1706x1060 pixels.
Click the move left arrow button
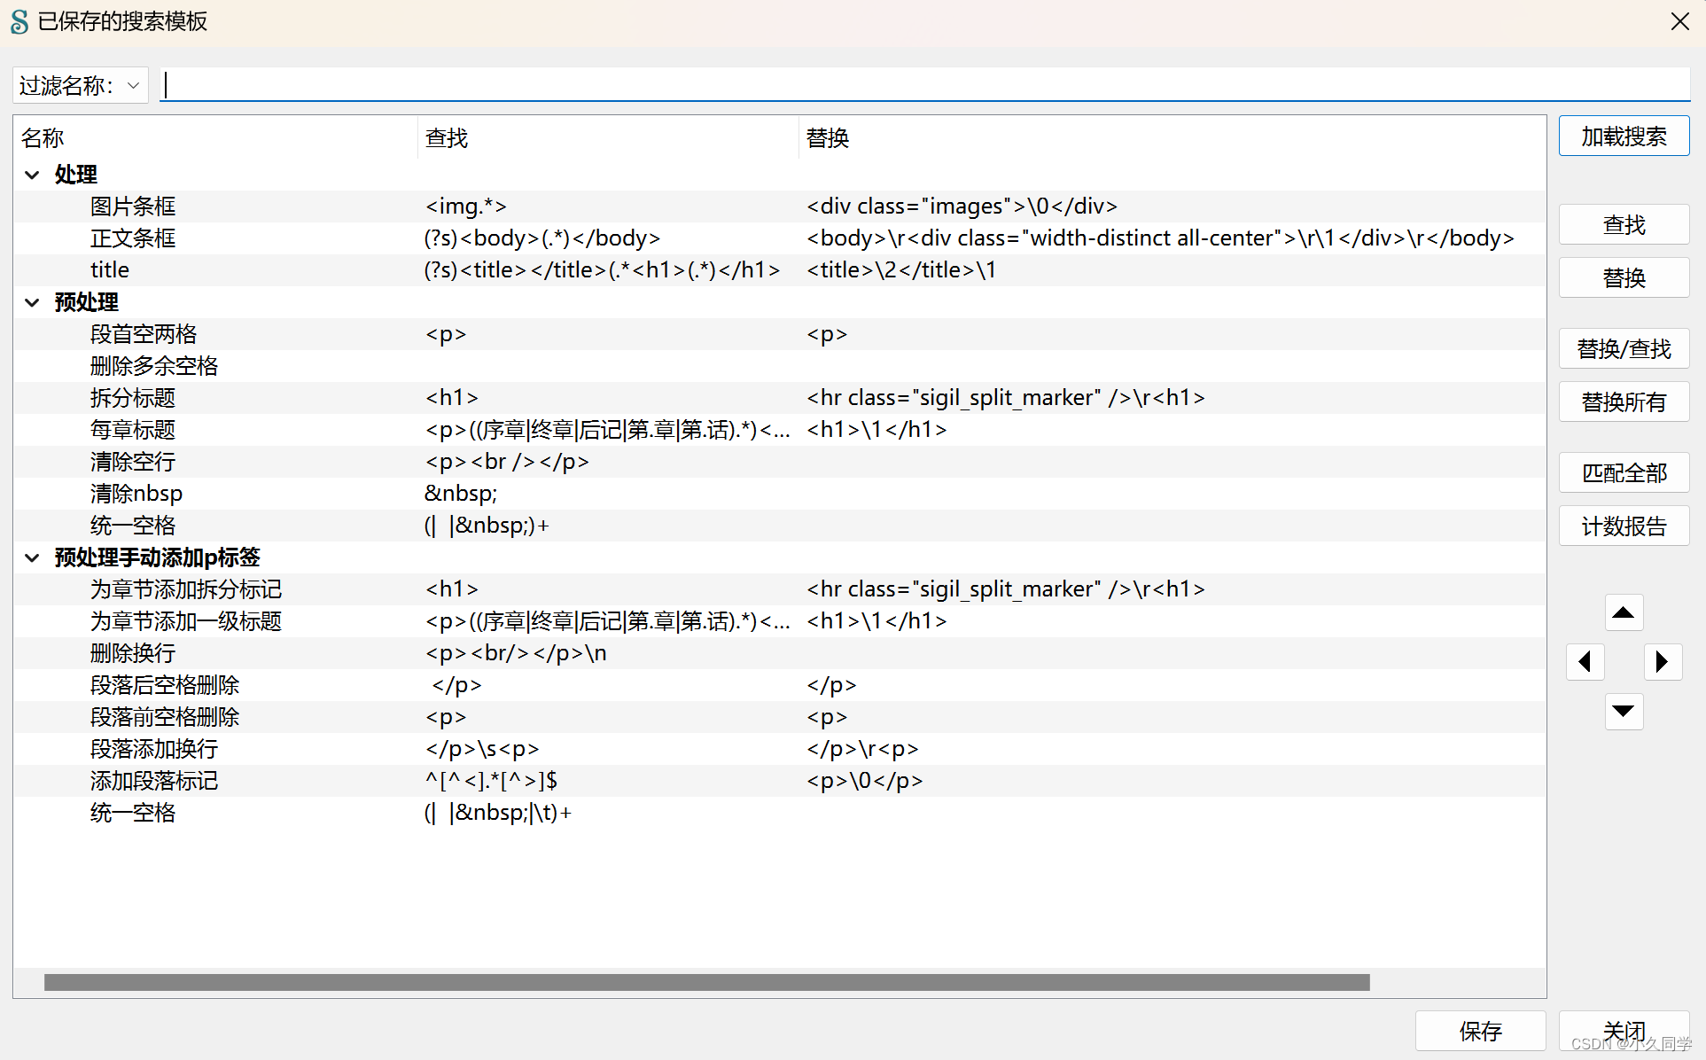1585,661
